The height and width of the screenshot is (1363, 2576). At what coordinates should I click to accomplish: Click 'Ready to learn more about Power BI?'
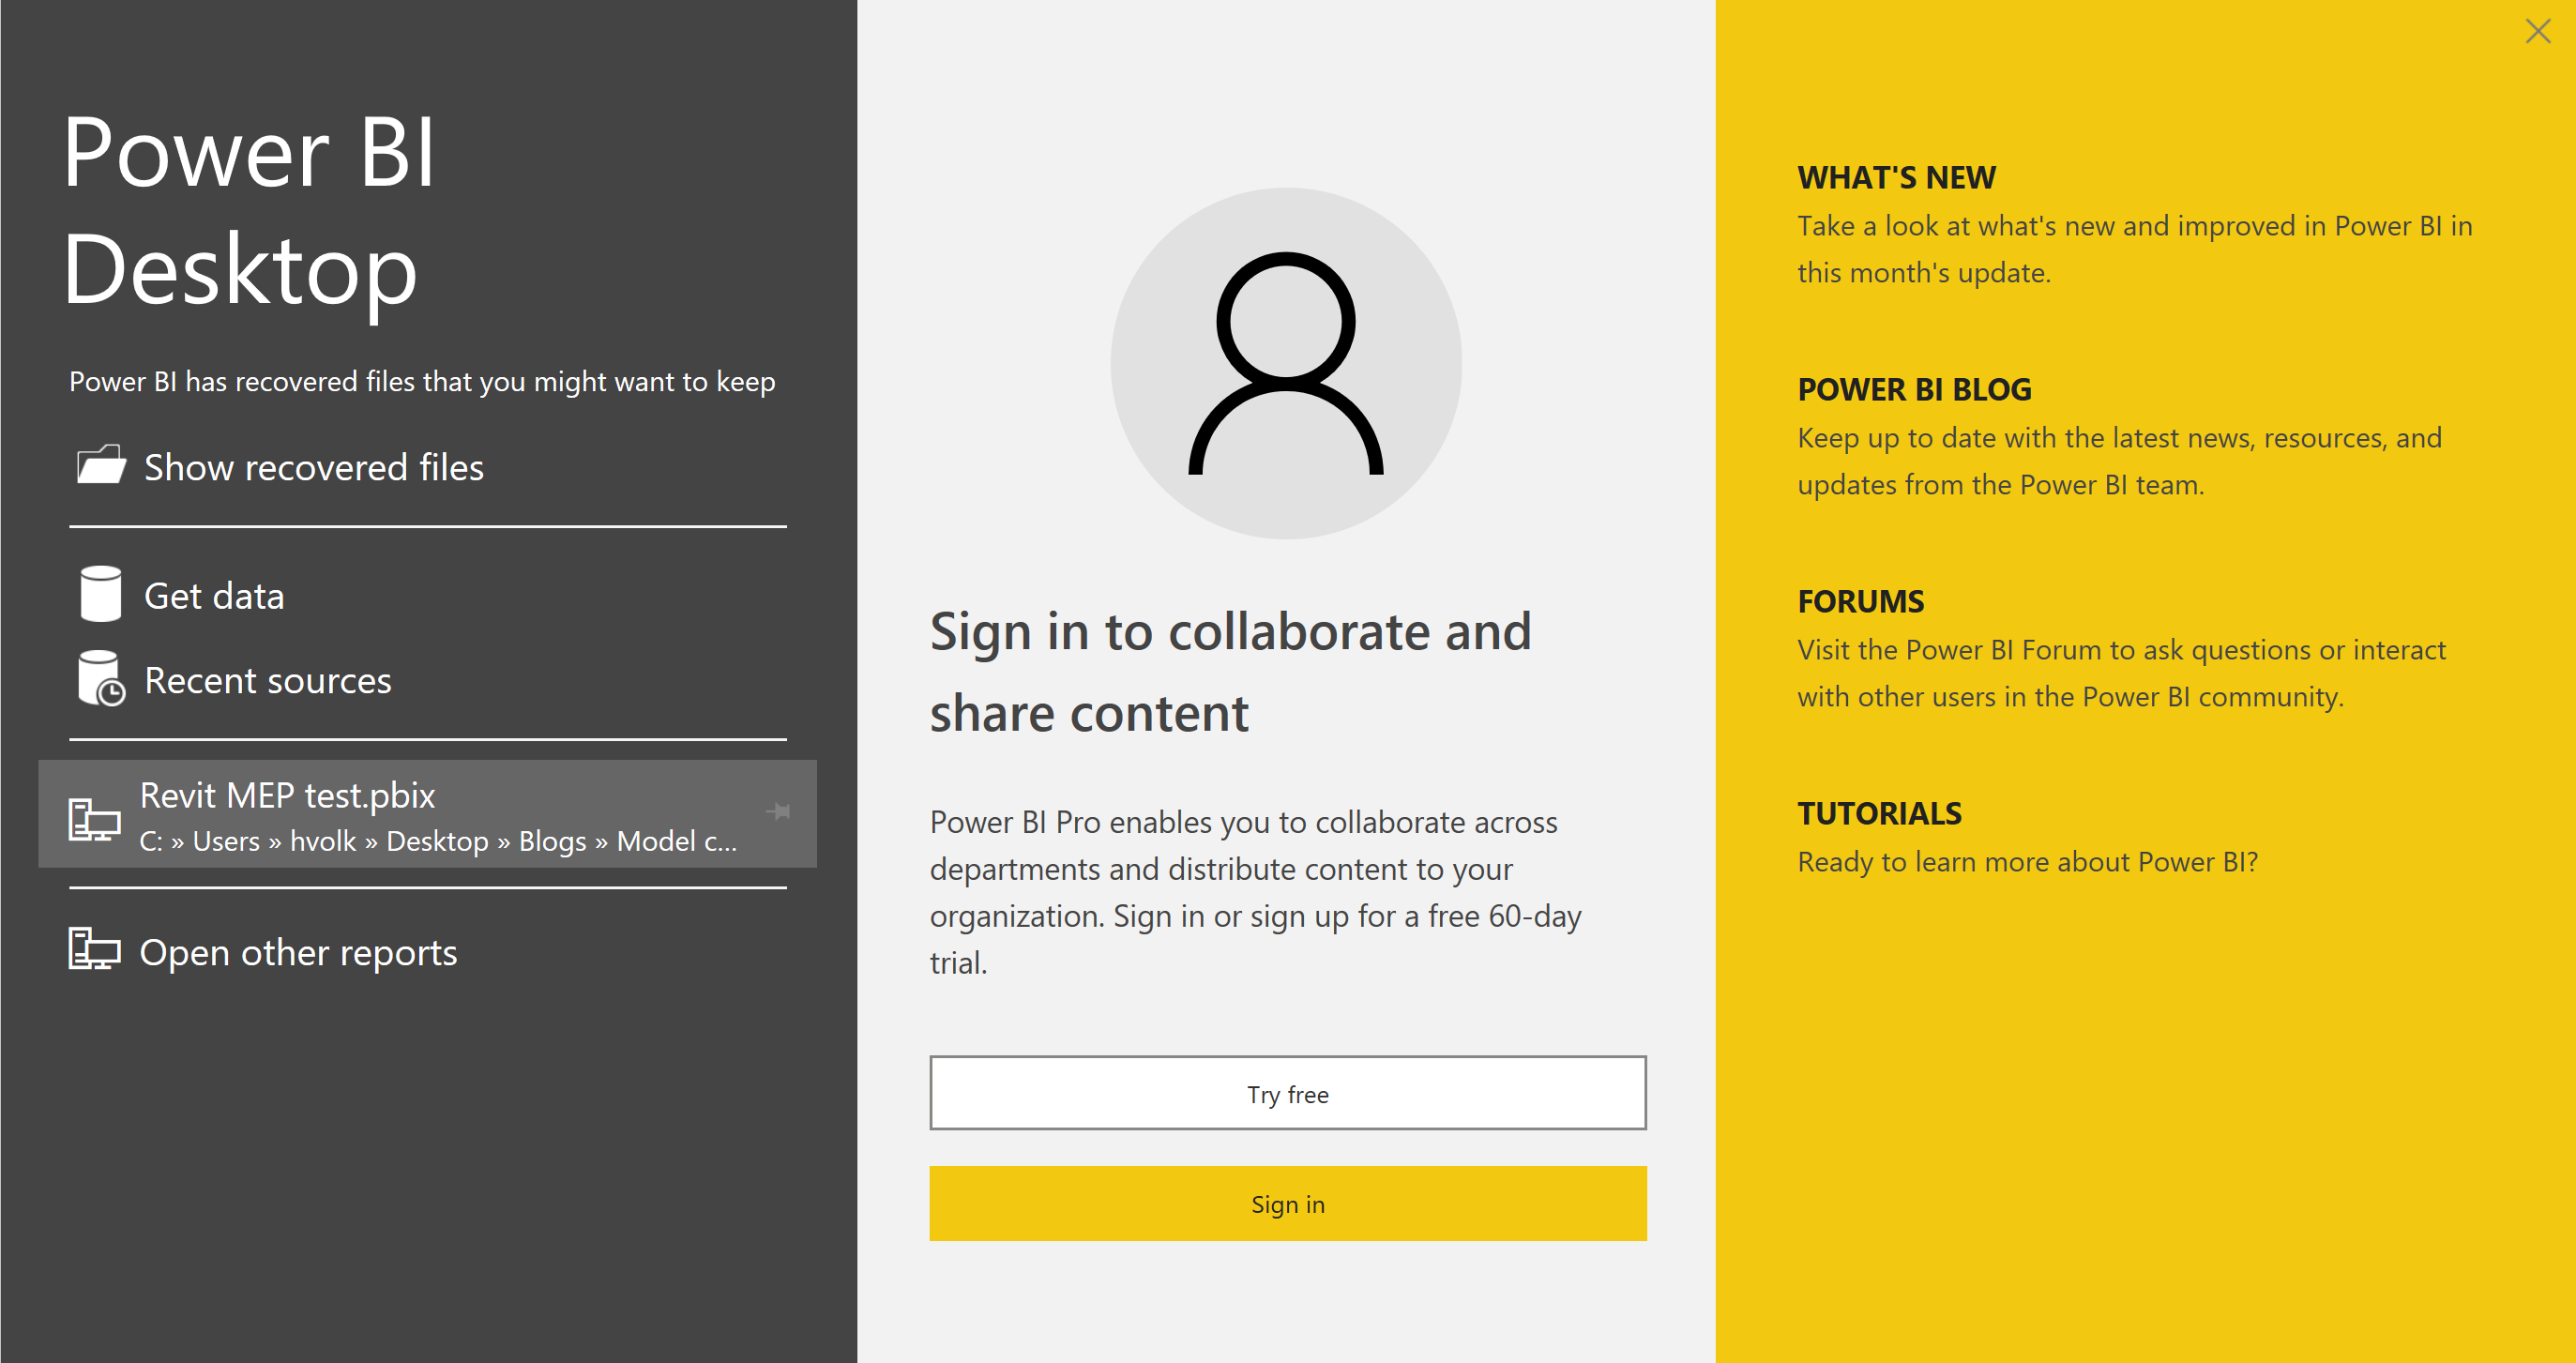pyautogui.click(x=2028, y=862)
